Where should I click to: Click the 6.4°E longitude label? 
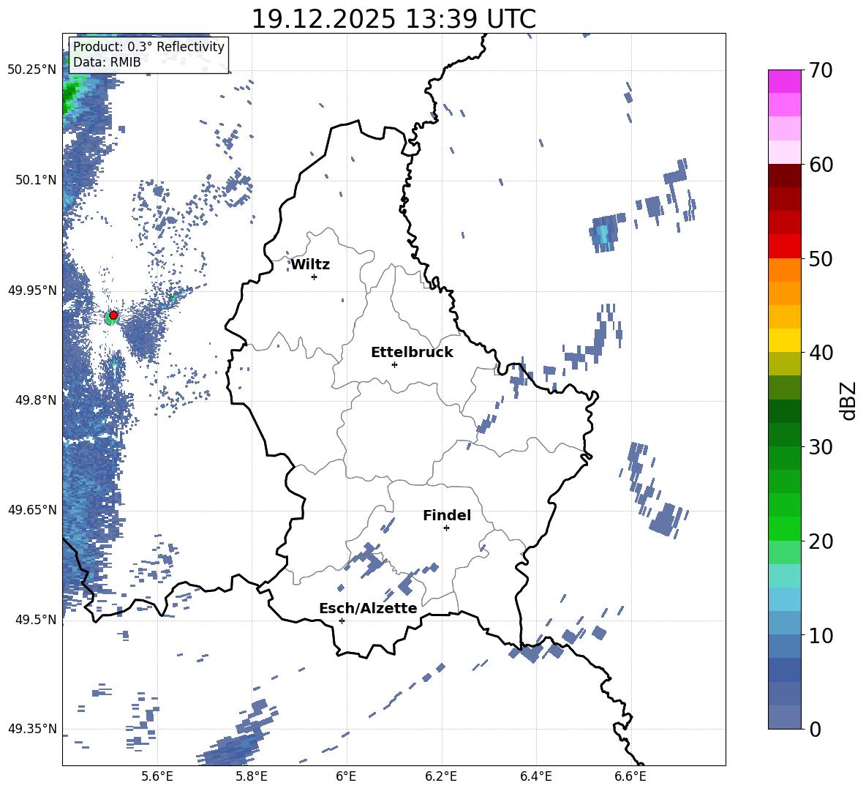click(x=535, y=776)
